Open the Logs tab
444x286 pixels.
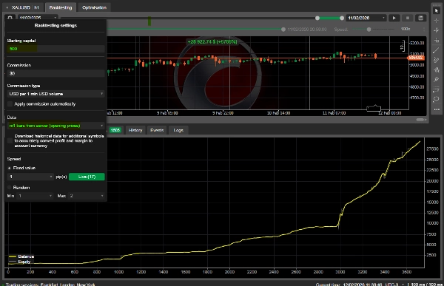(x=178, y=130)
